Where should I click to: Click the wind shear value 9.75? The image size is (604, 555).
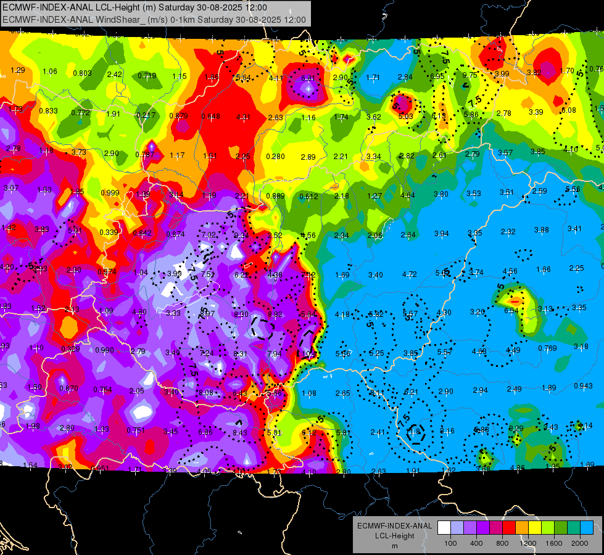point(470,75)
